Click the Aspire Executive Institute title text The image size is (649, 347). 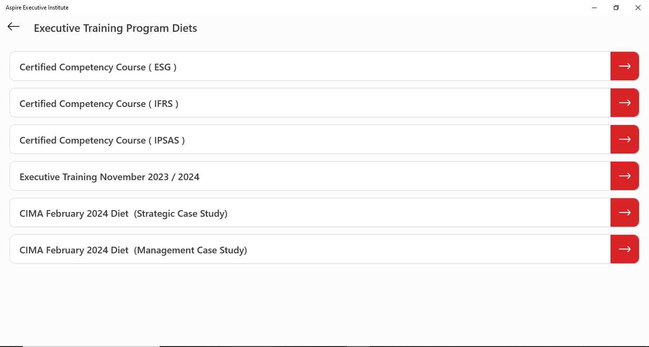tap(37, 8)
